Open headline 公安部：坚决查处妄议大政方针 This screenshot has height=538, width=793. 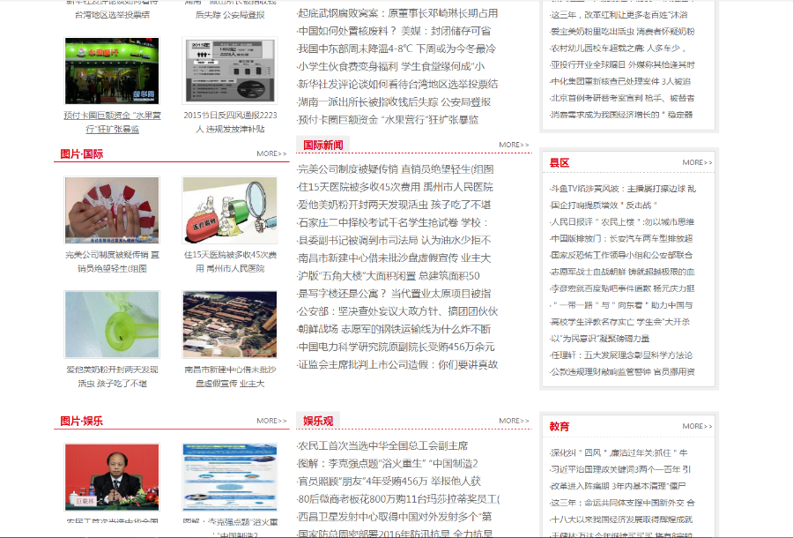pos(397,311)
